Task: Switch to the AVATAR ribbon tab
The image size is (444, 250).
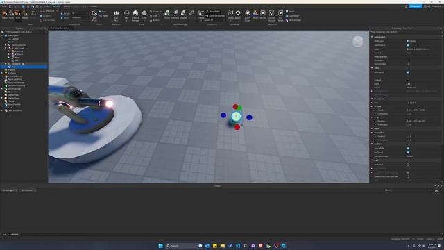Action: click(67, 6)
